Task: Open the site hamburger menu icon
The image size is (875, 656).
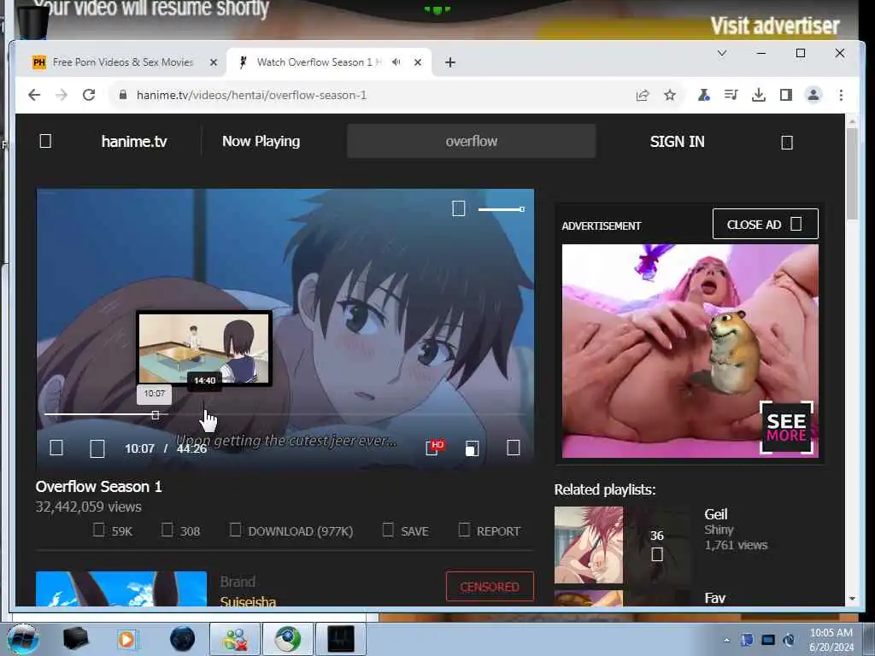Action: click(x=46, y=141)
